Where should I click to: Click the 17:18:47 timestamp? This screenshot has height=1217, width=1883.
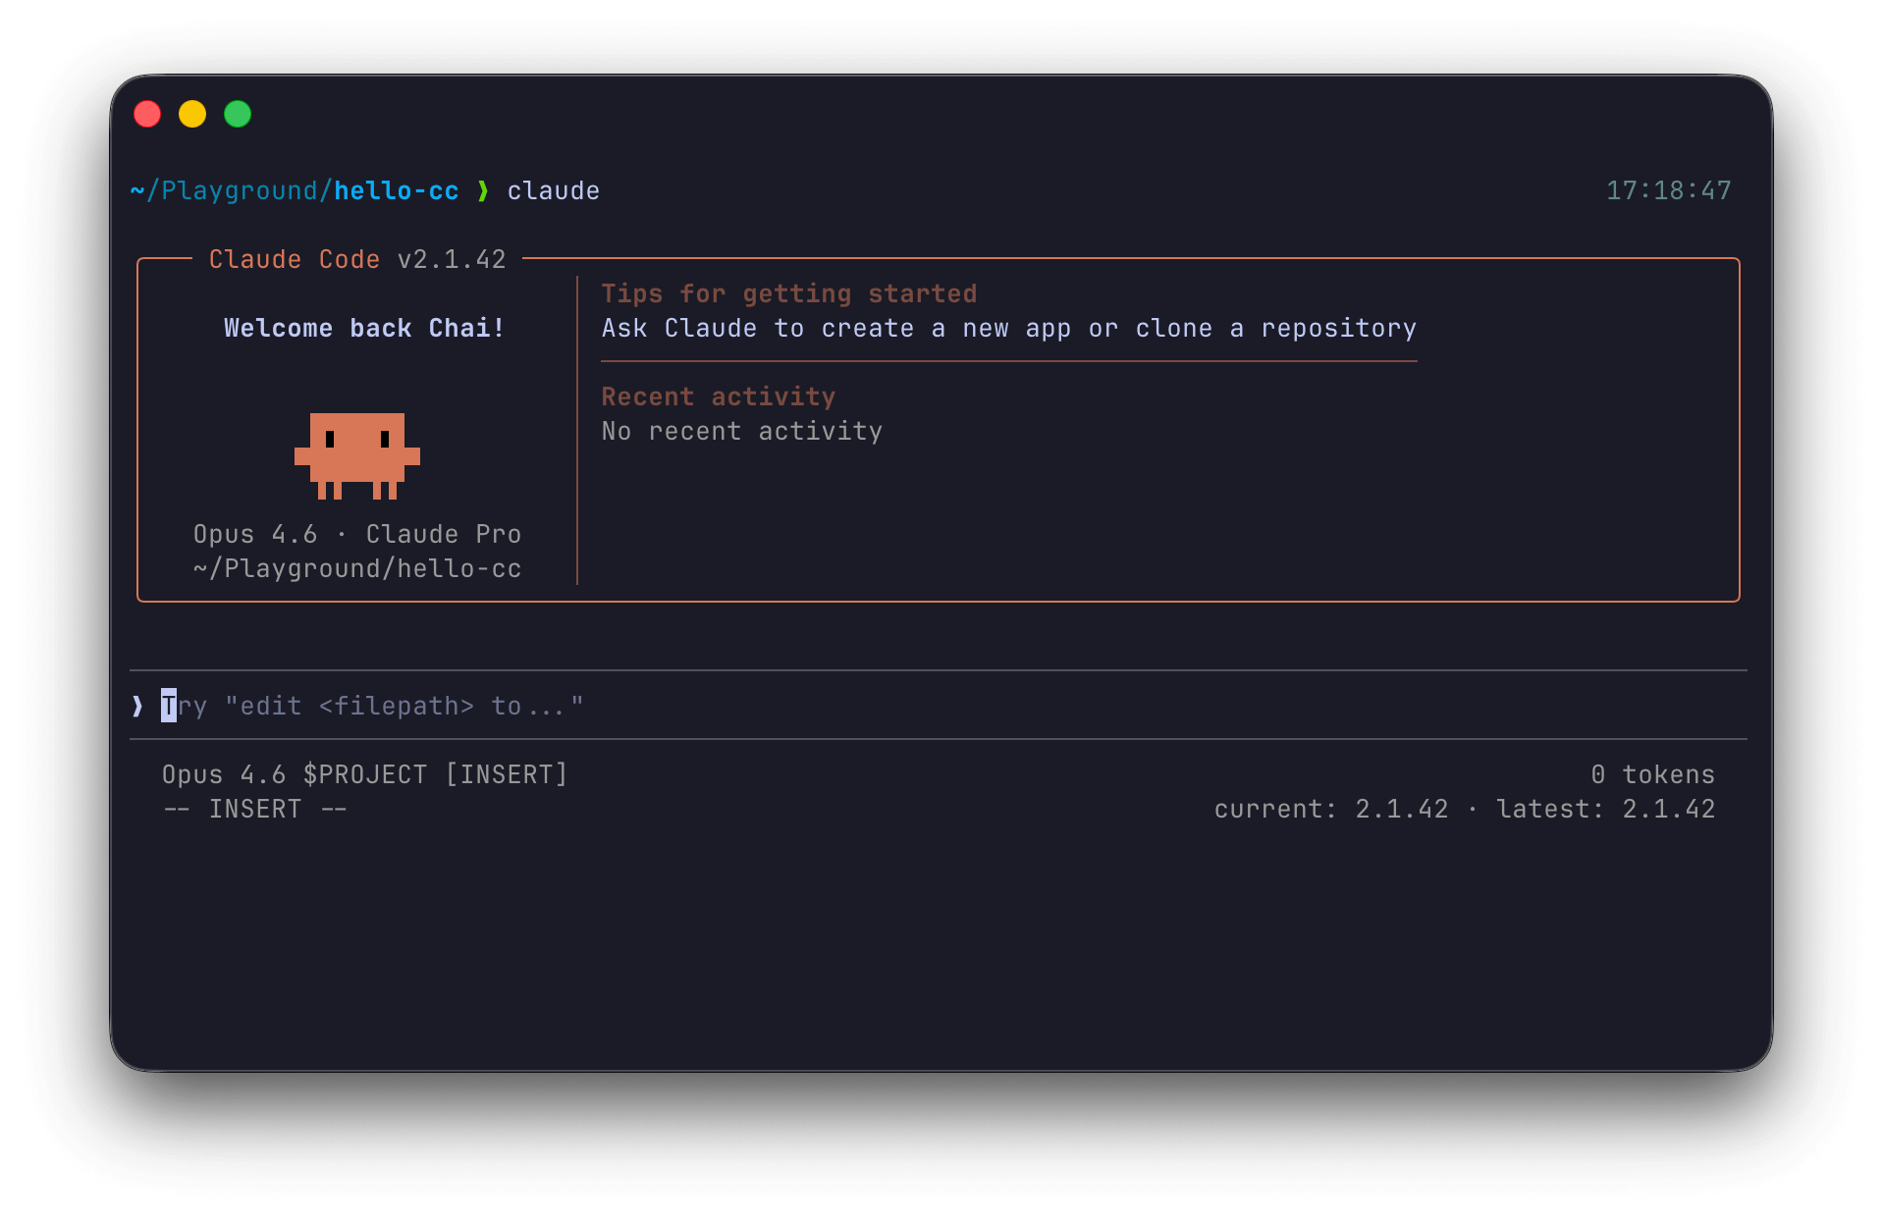(x=1668, y=190)
